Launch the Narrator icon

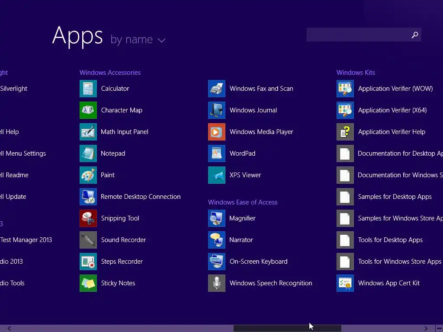pos(217,240)
